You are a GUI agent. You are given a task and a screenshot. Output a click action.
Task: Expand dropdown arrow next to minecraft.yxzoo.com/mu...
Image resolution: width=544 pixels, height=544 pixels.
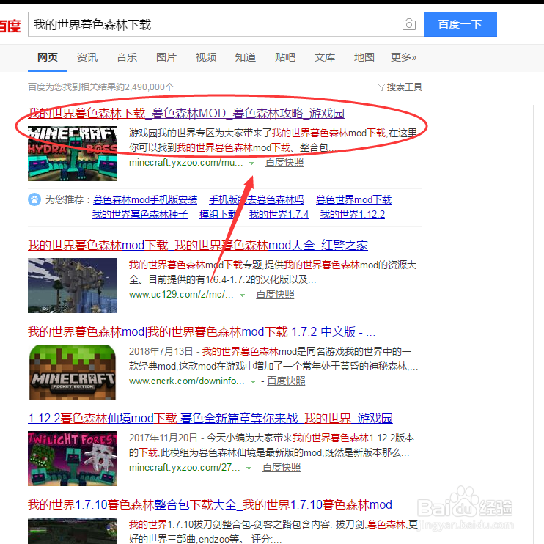point(252,163)
